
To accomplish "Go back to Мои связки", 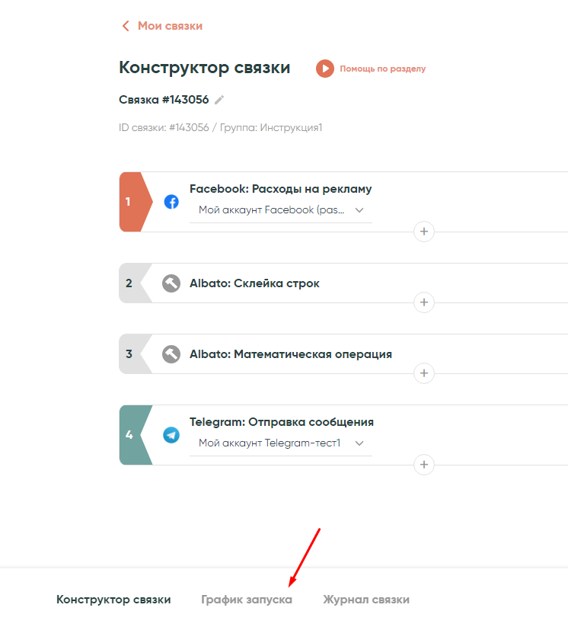I will click(x=162, y=26).
